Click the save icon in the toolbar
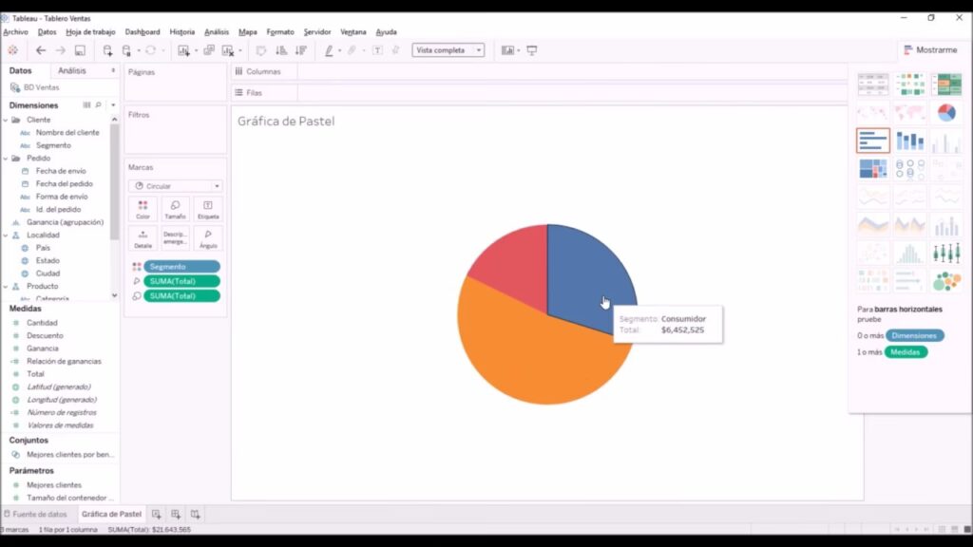973x547 pixels. pos(80,50)
